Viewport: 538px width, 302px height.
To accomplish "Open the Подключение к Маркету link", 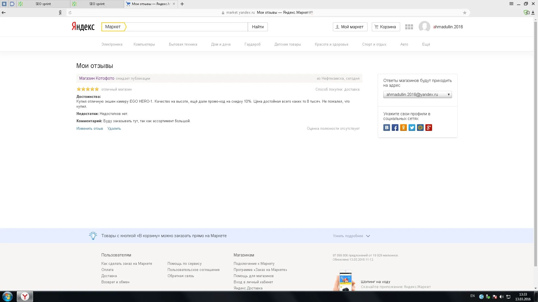I will point(254,264).
